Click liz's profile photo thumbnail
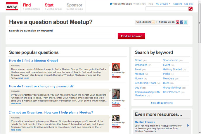201x134 pixels. 116,67
